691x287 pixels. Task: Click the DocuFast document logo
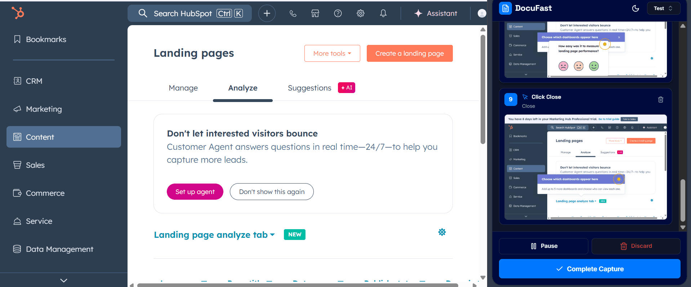point(505,8)
